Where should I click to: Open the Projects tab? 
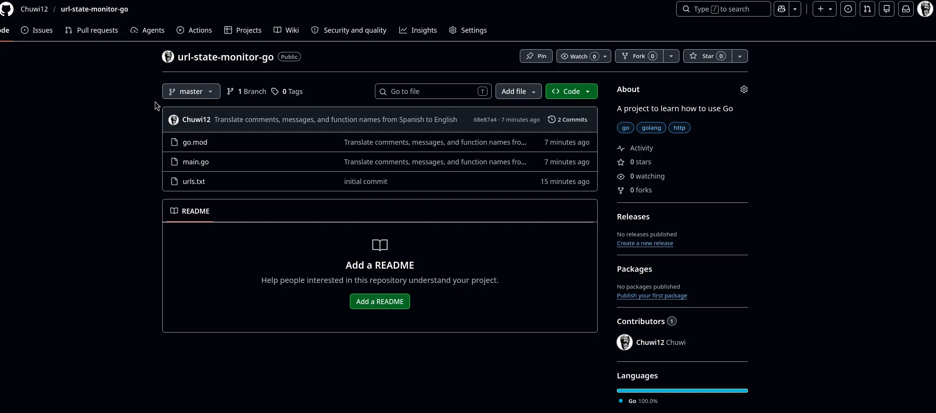click(243, 30)
